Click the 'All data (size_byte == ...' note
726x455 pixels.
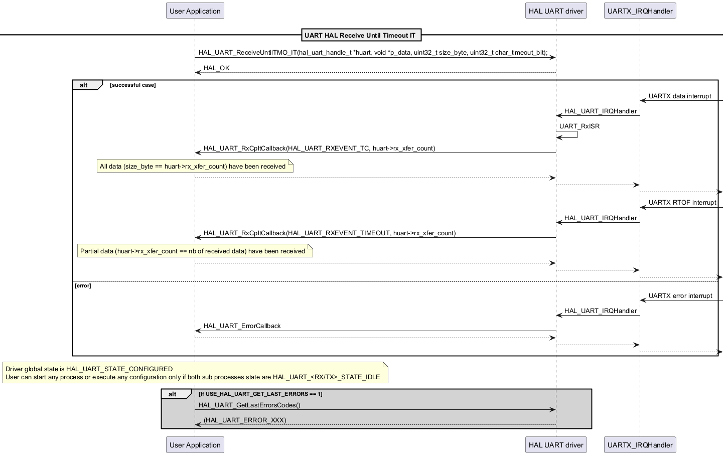coord(195,167)
